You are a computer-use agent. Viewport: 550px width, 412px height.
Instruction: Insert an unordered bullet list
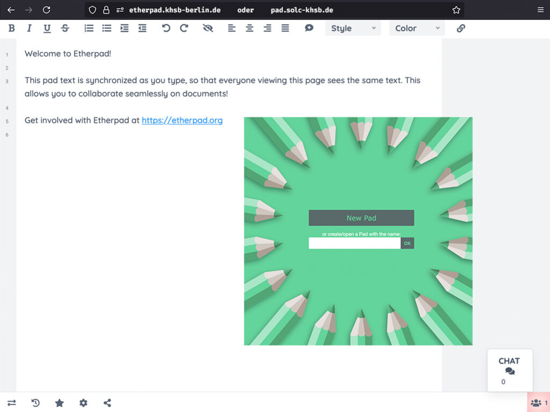coord(107,28)
